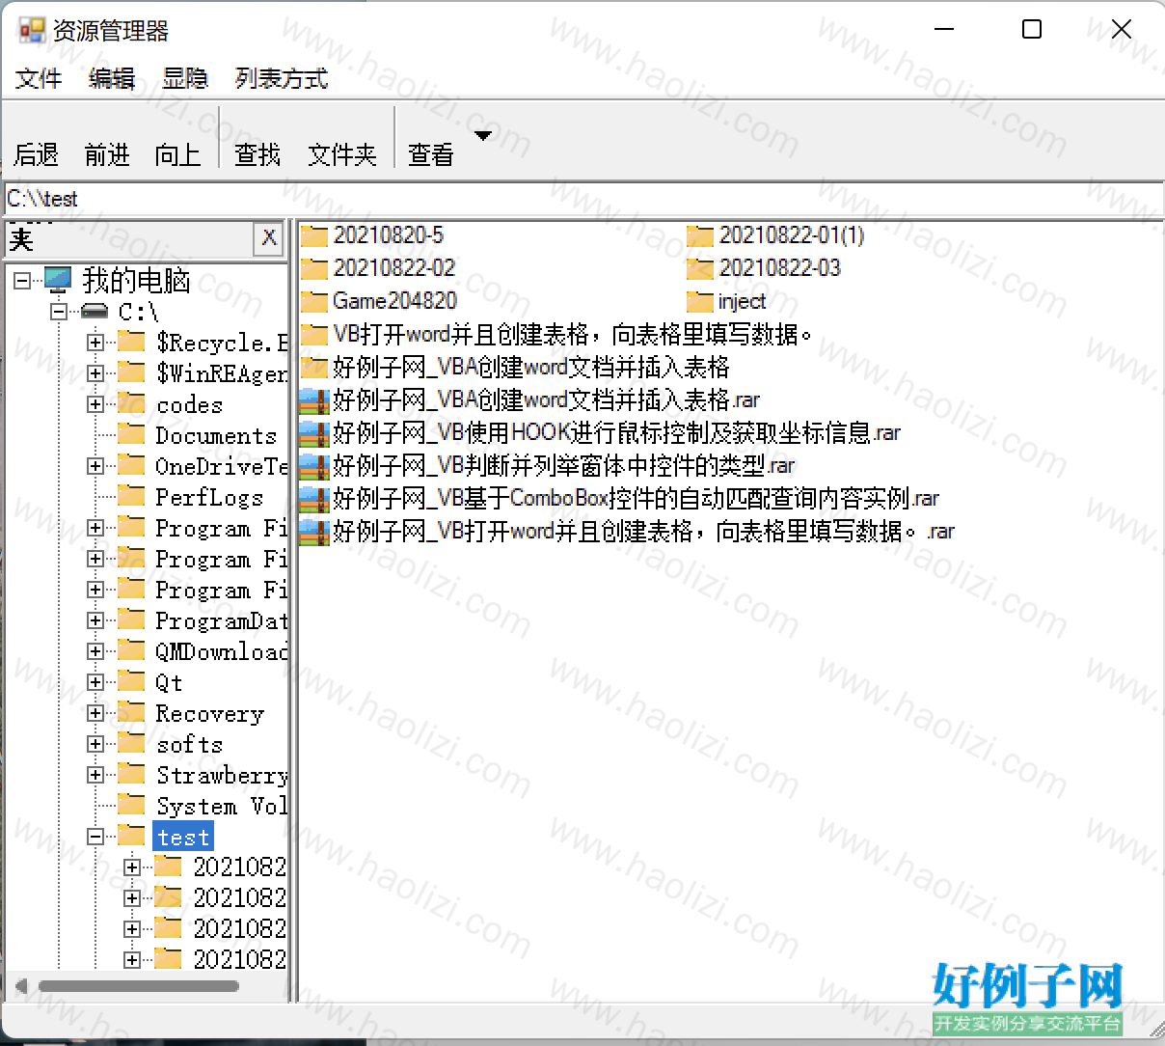1165x1046 pixels.
Task: Collapse the 我的电脑 tree node
Action: pyautogui.click(x=22, y=281)
